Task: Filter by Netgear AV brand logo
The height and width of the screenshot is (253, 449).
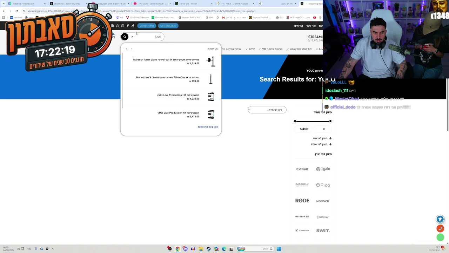Action: pyautogui.click(x=302, y=217)
